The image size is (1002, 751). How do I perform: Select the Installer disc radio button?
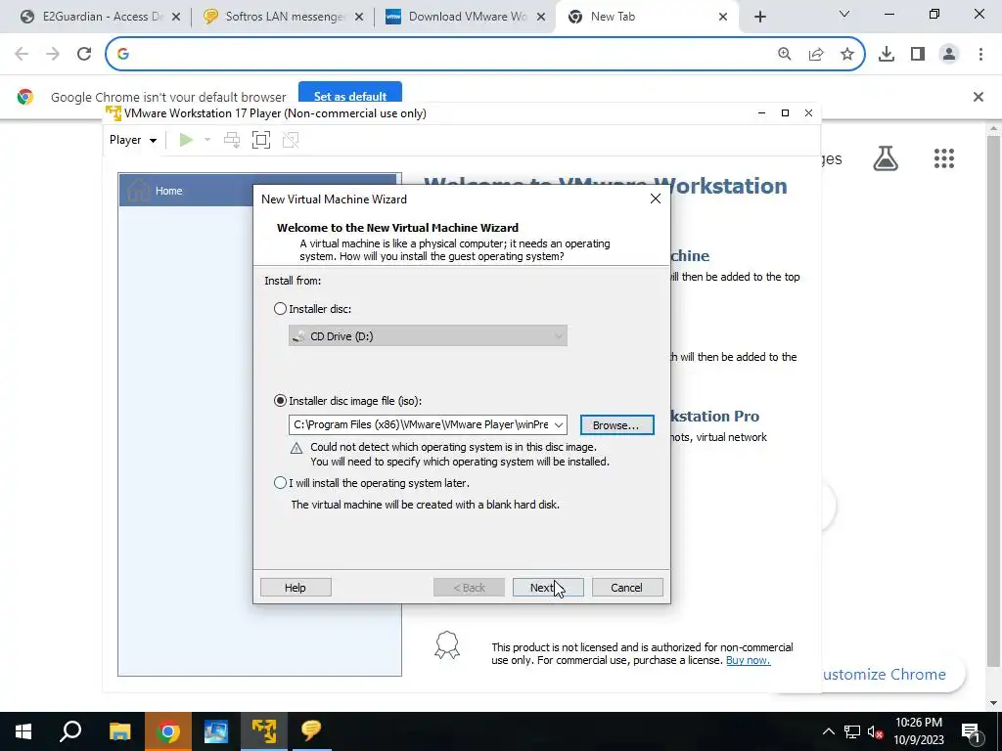[x=280, y=308]
